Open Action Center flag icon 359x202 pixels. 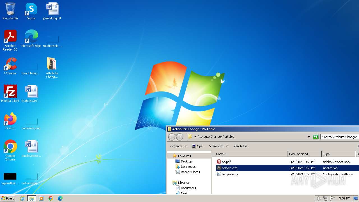click(333, 198)
